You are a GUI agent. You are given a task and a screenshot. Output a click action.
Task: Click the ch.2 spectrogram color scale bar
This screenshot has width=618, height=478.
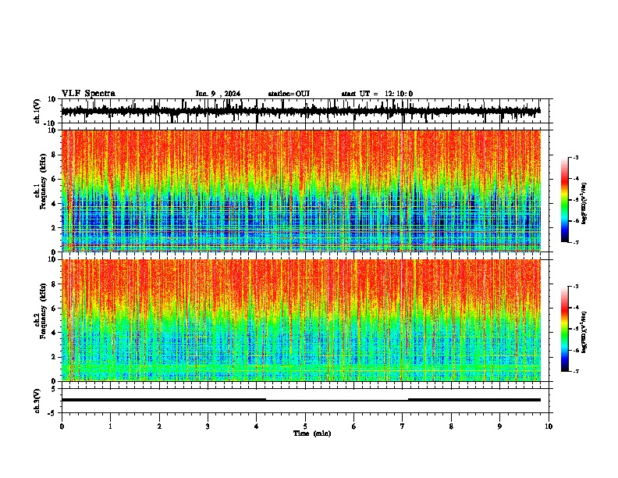point(565,329)
